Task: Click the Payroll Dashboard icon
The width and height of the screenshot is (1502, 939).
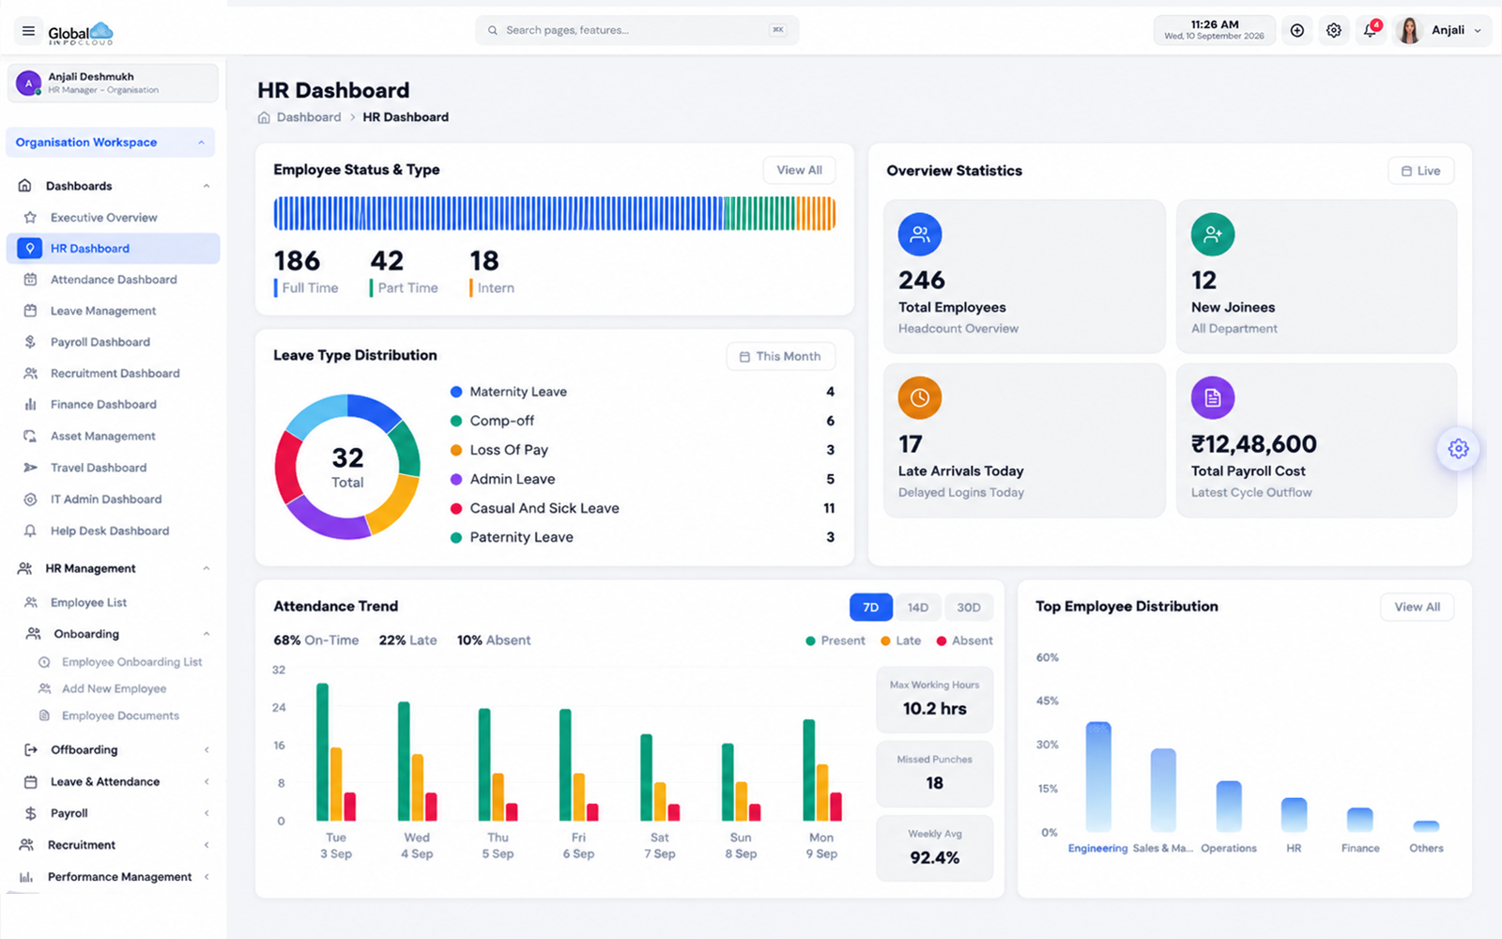Action: (30, 342)
